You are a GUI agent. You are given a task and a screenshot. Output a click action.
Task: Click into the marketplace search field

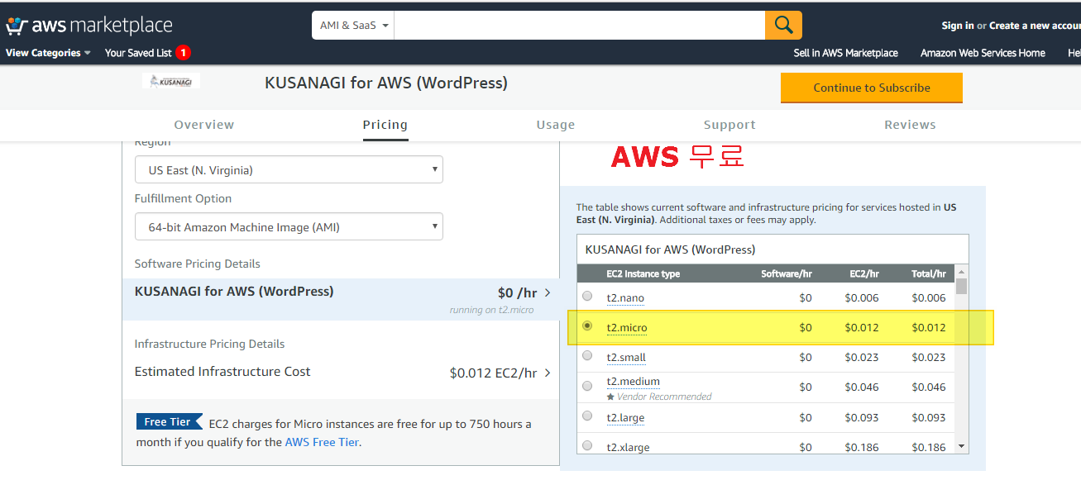pyautogui.click(x=580, y=26)
